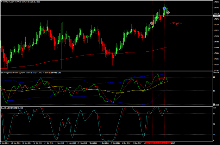This screenshot has width=220, height=145.
Task: Click the red-highlighted 2017.02.22 date label
Action: click(165, 143)
